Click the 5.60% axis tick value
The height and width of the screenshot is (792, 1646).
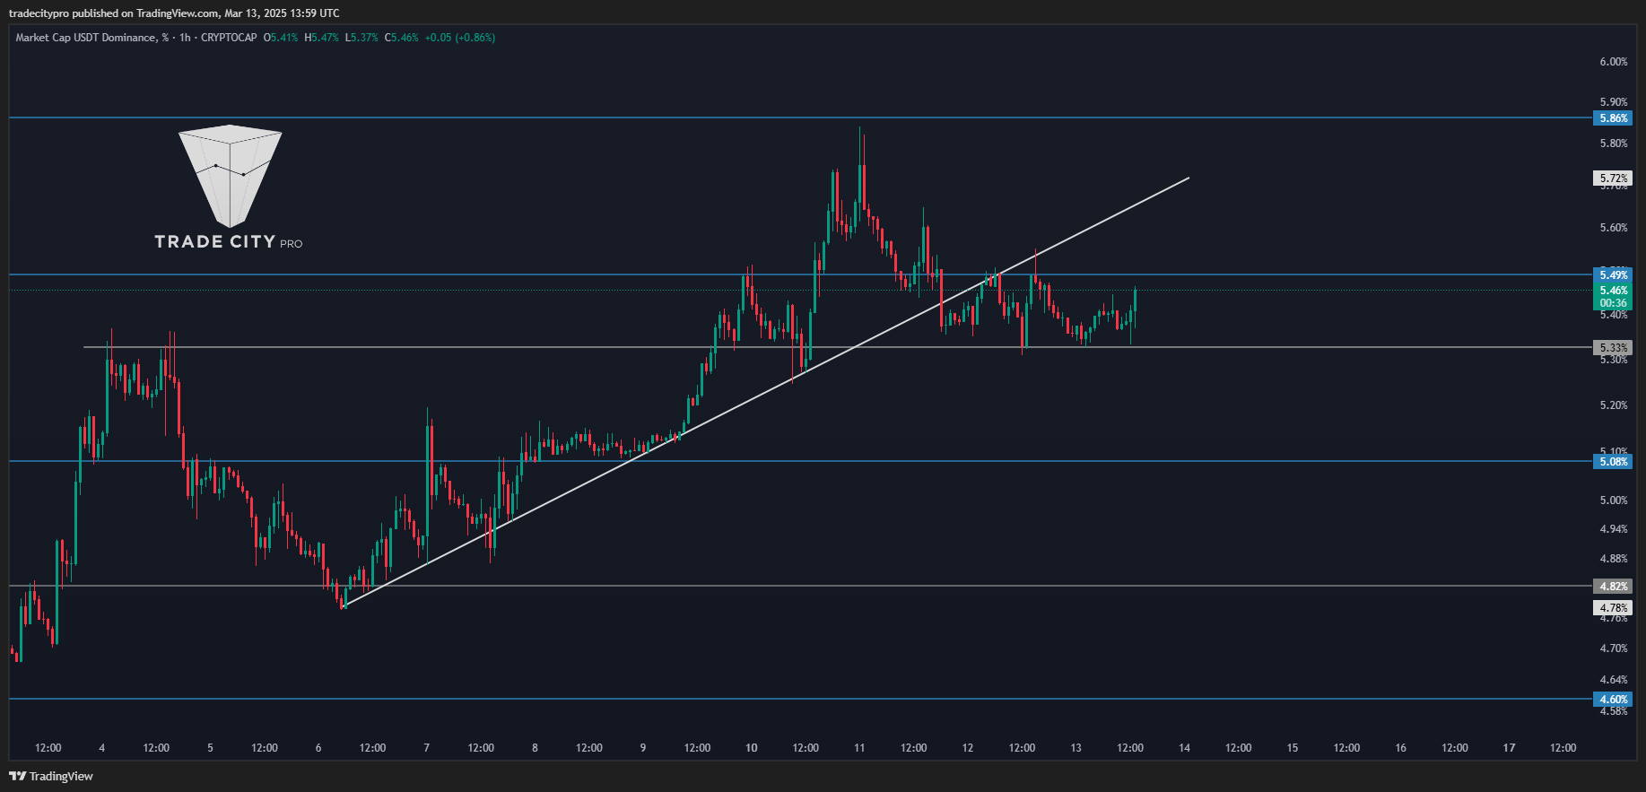1614,228
